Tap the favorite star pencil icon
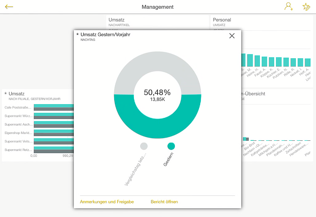Image resolution: width=316 pixels, height=217 pixels. click(x=306, y=7)
